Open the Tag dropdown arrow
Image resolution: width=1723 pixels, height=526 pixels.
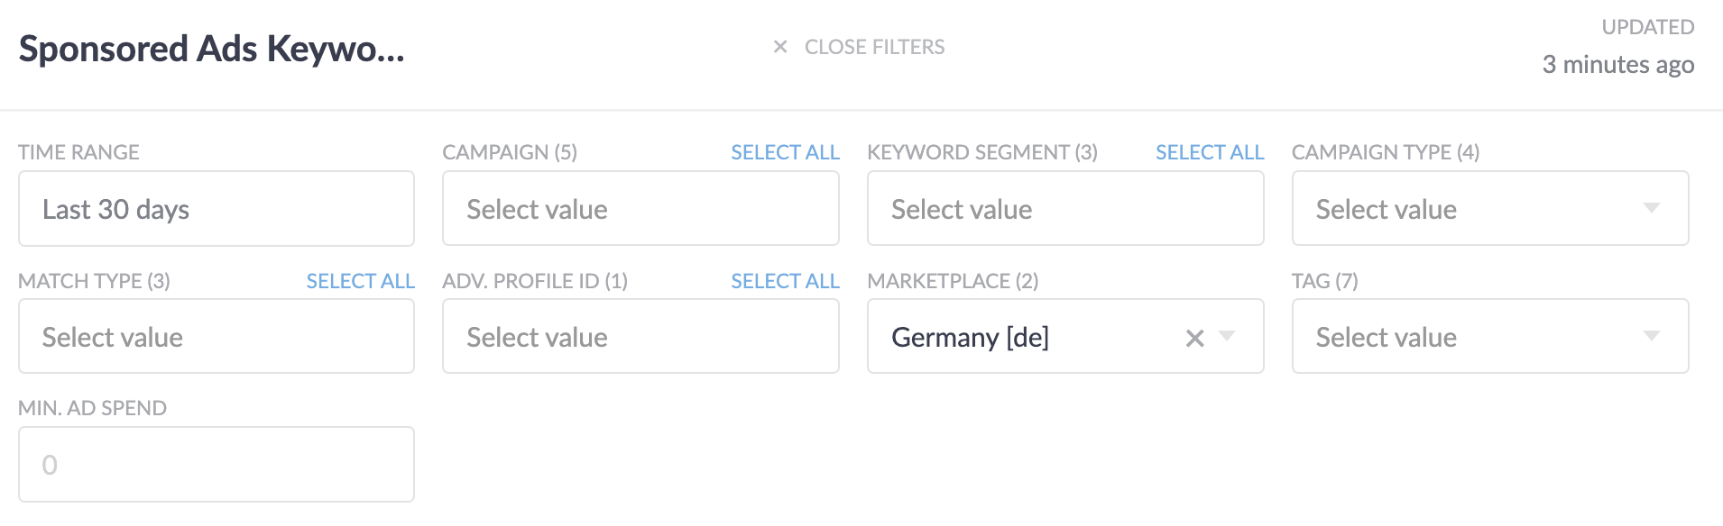click(1651, 336)
